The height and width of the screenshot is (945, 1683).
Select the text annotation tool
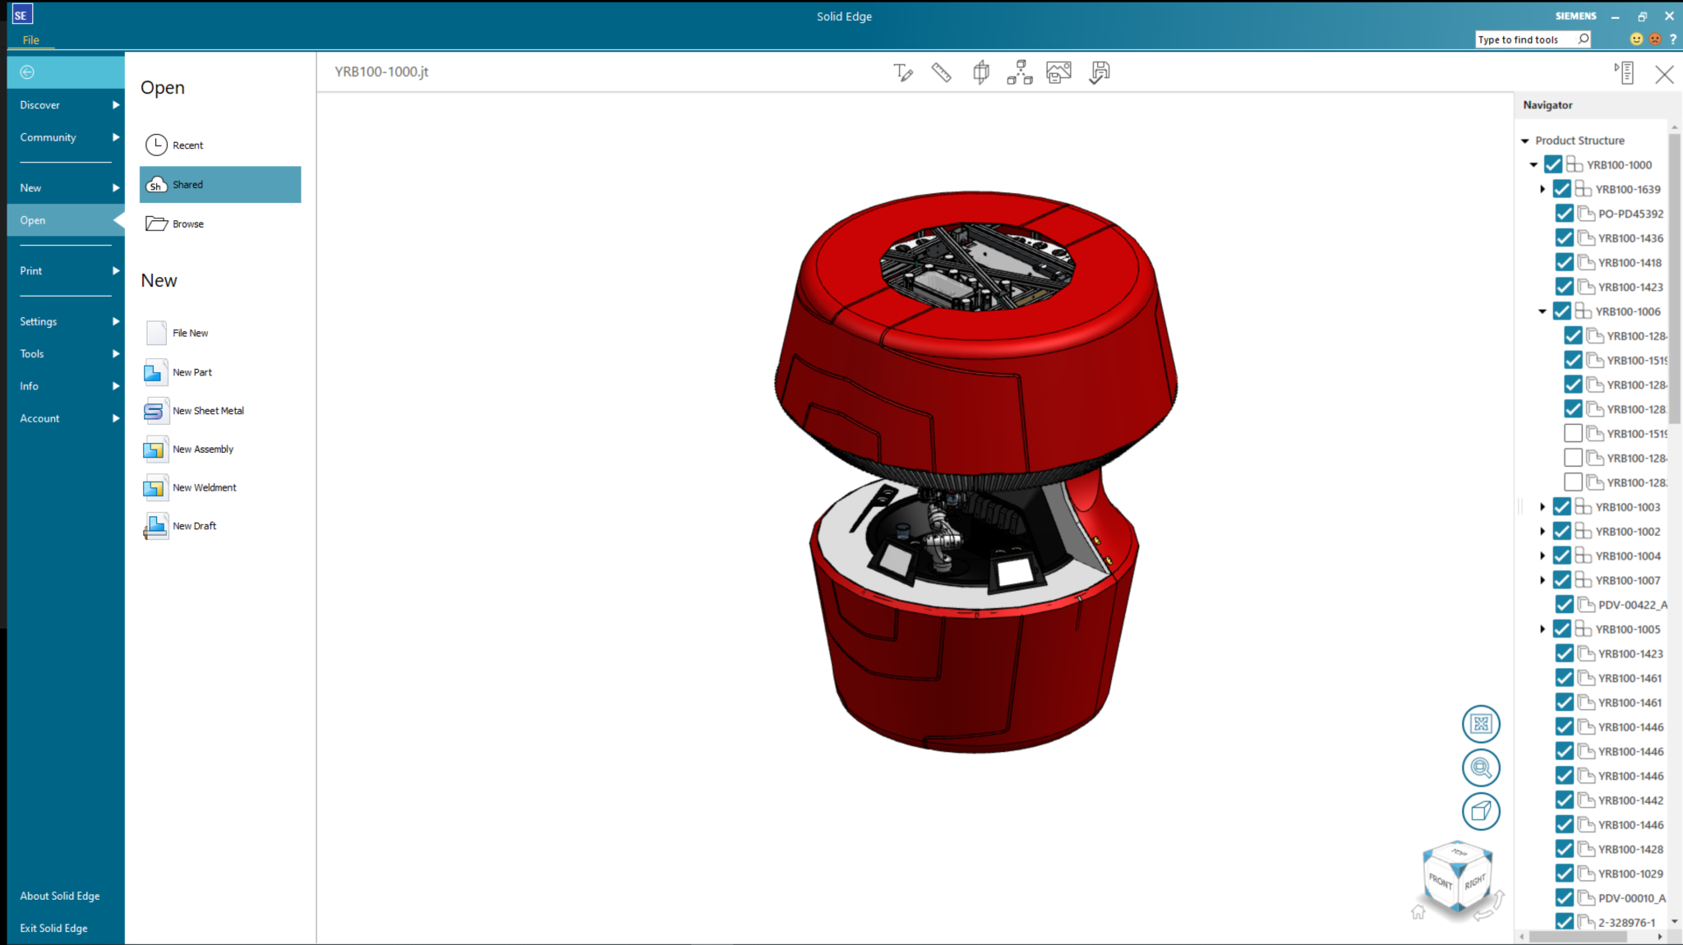point(901,72)
